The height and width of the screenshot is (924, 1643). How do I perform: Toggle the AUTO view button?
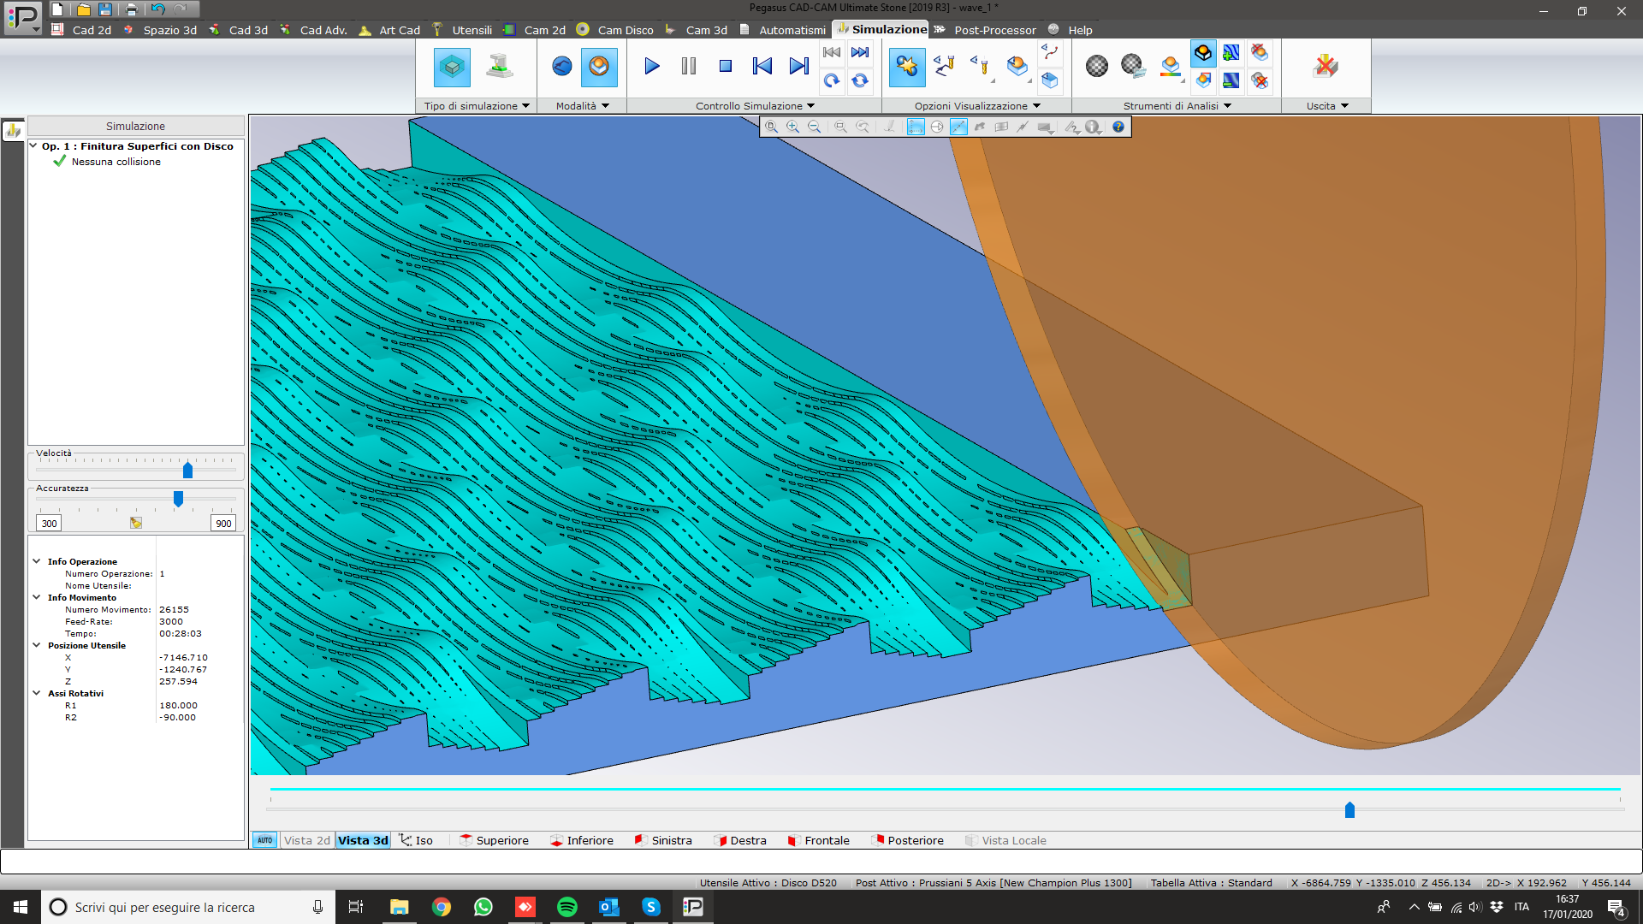[265, 840]
